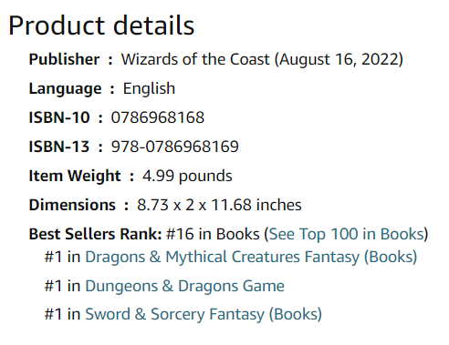Click the 8.73 x 2 x 11.68 inches value
The image size is (449, 345).
pos(219,205)
